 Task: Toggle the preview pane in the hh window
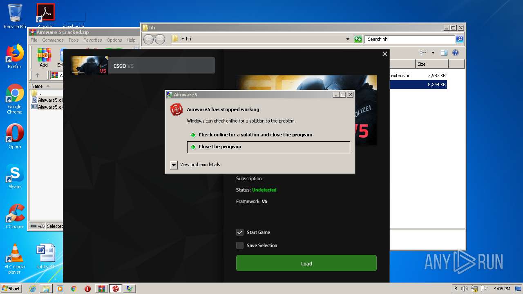[x=444, y=53]
